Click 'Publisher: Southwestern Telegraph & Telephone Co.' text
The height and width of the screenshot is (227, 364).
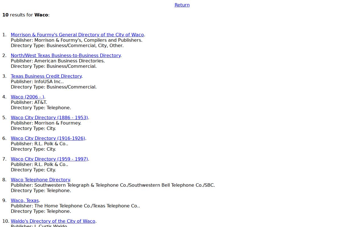coord(69,185)
